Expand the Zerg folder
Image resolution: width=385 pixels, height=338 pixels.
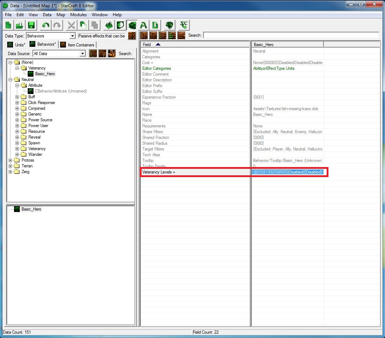tap(10, 172)
